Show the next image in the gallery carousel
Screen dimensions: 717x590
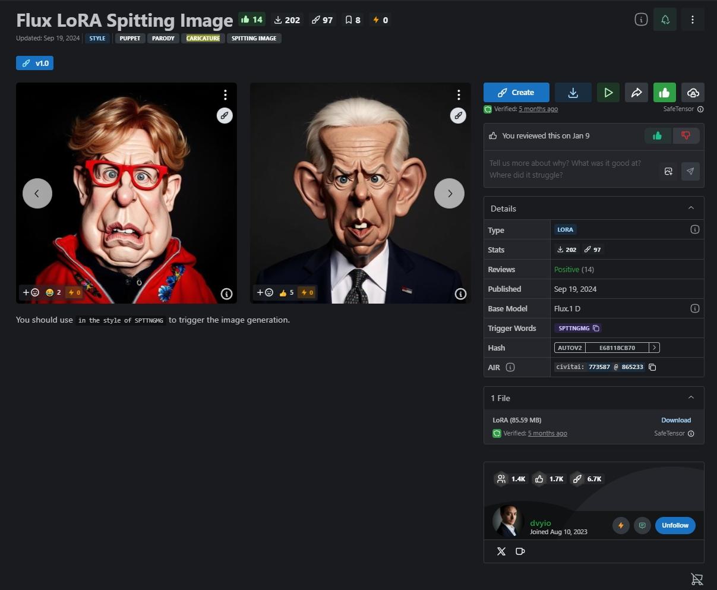coord(449,193)
